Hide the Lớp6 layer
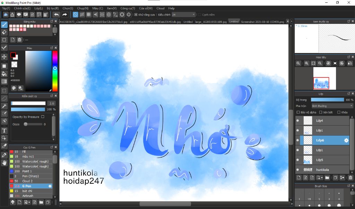 (297, 140)
